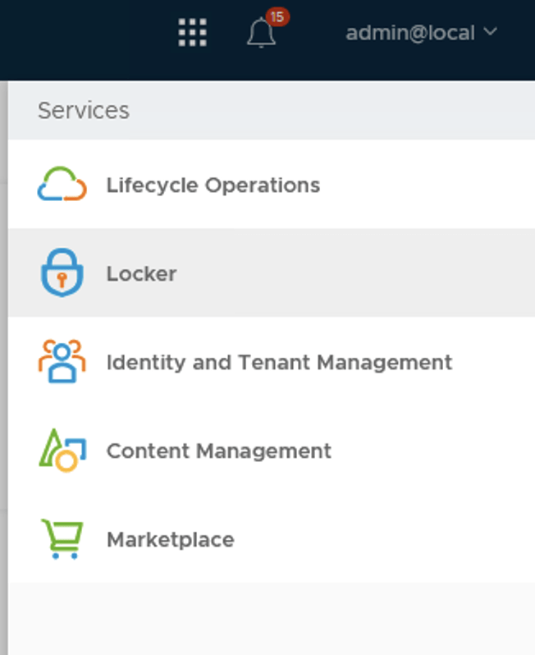
Task: Click the Identity and Tenant Management people icon
Action: pyautogui.click(x=62, y=361)
